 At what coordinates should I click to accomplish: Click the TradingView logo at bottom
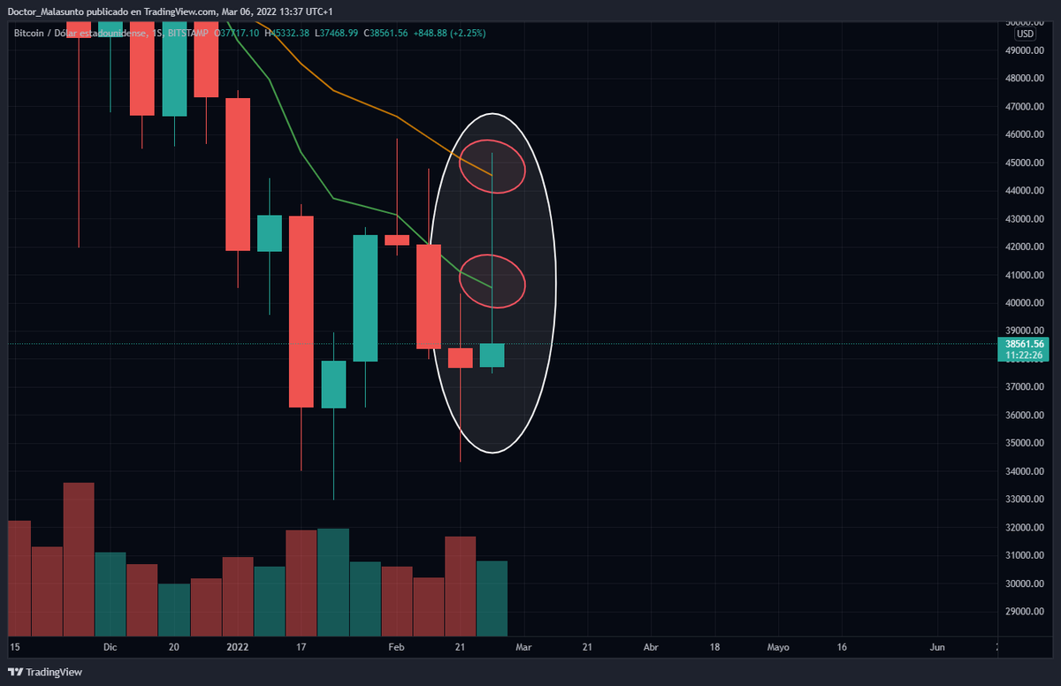(44, 672)
